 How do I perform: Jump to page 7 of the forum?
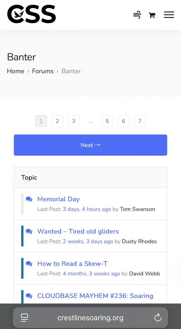[x=140, y=121]
